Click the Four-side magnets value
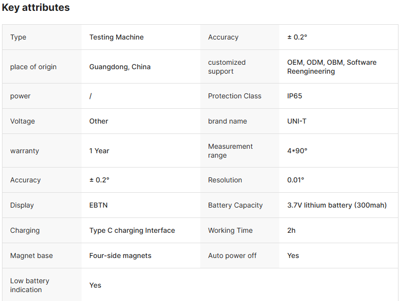The width and height of the screenshot is (399, 301). click(x=120, y=256)
